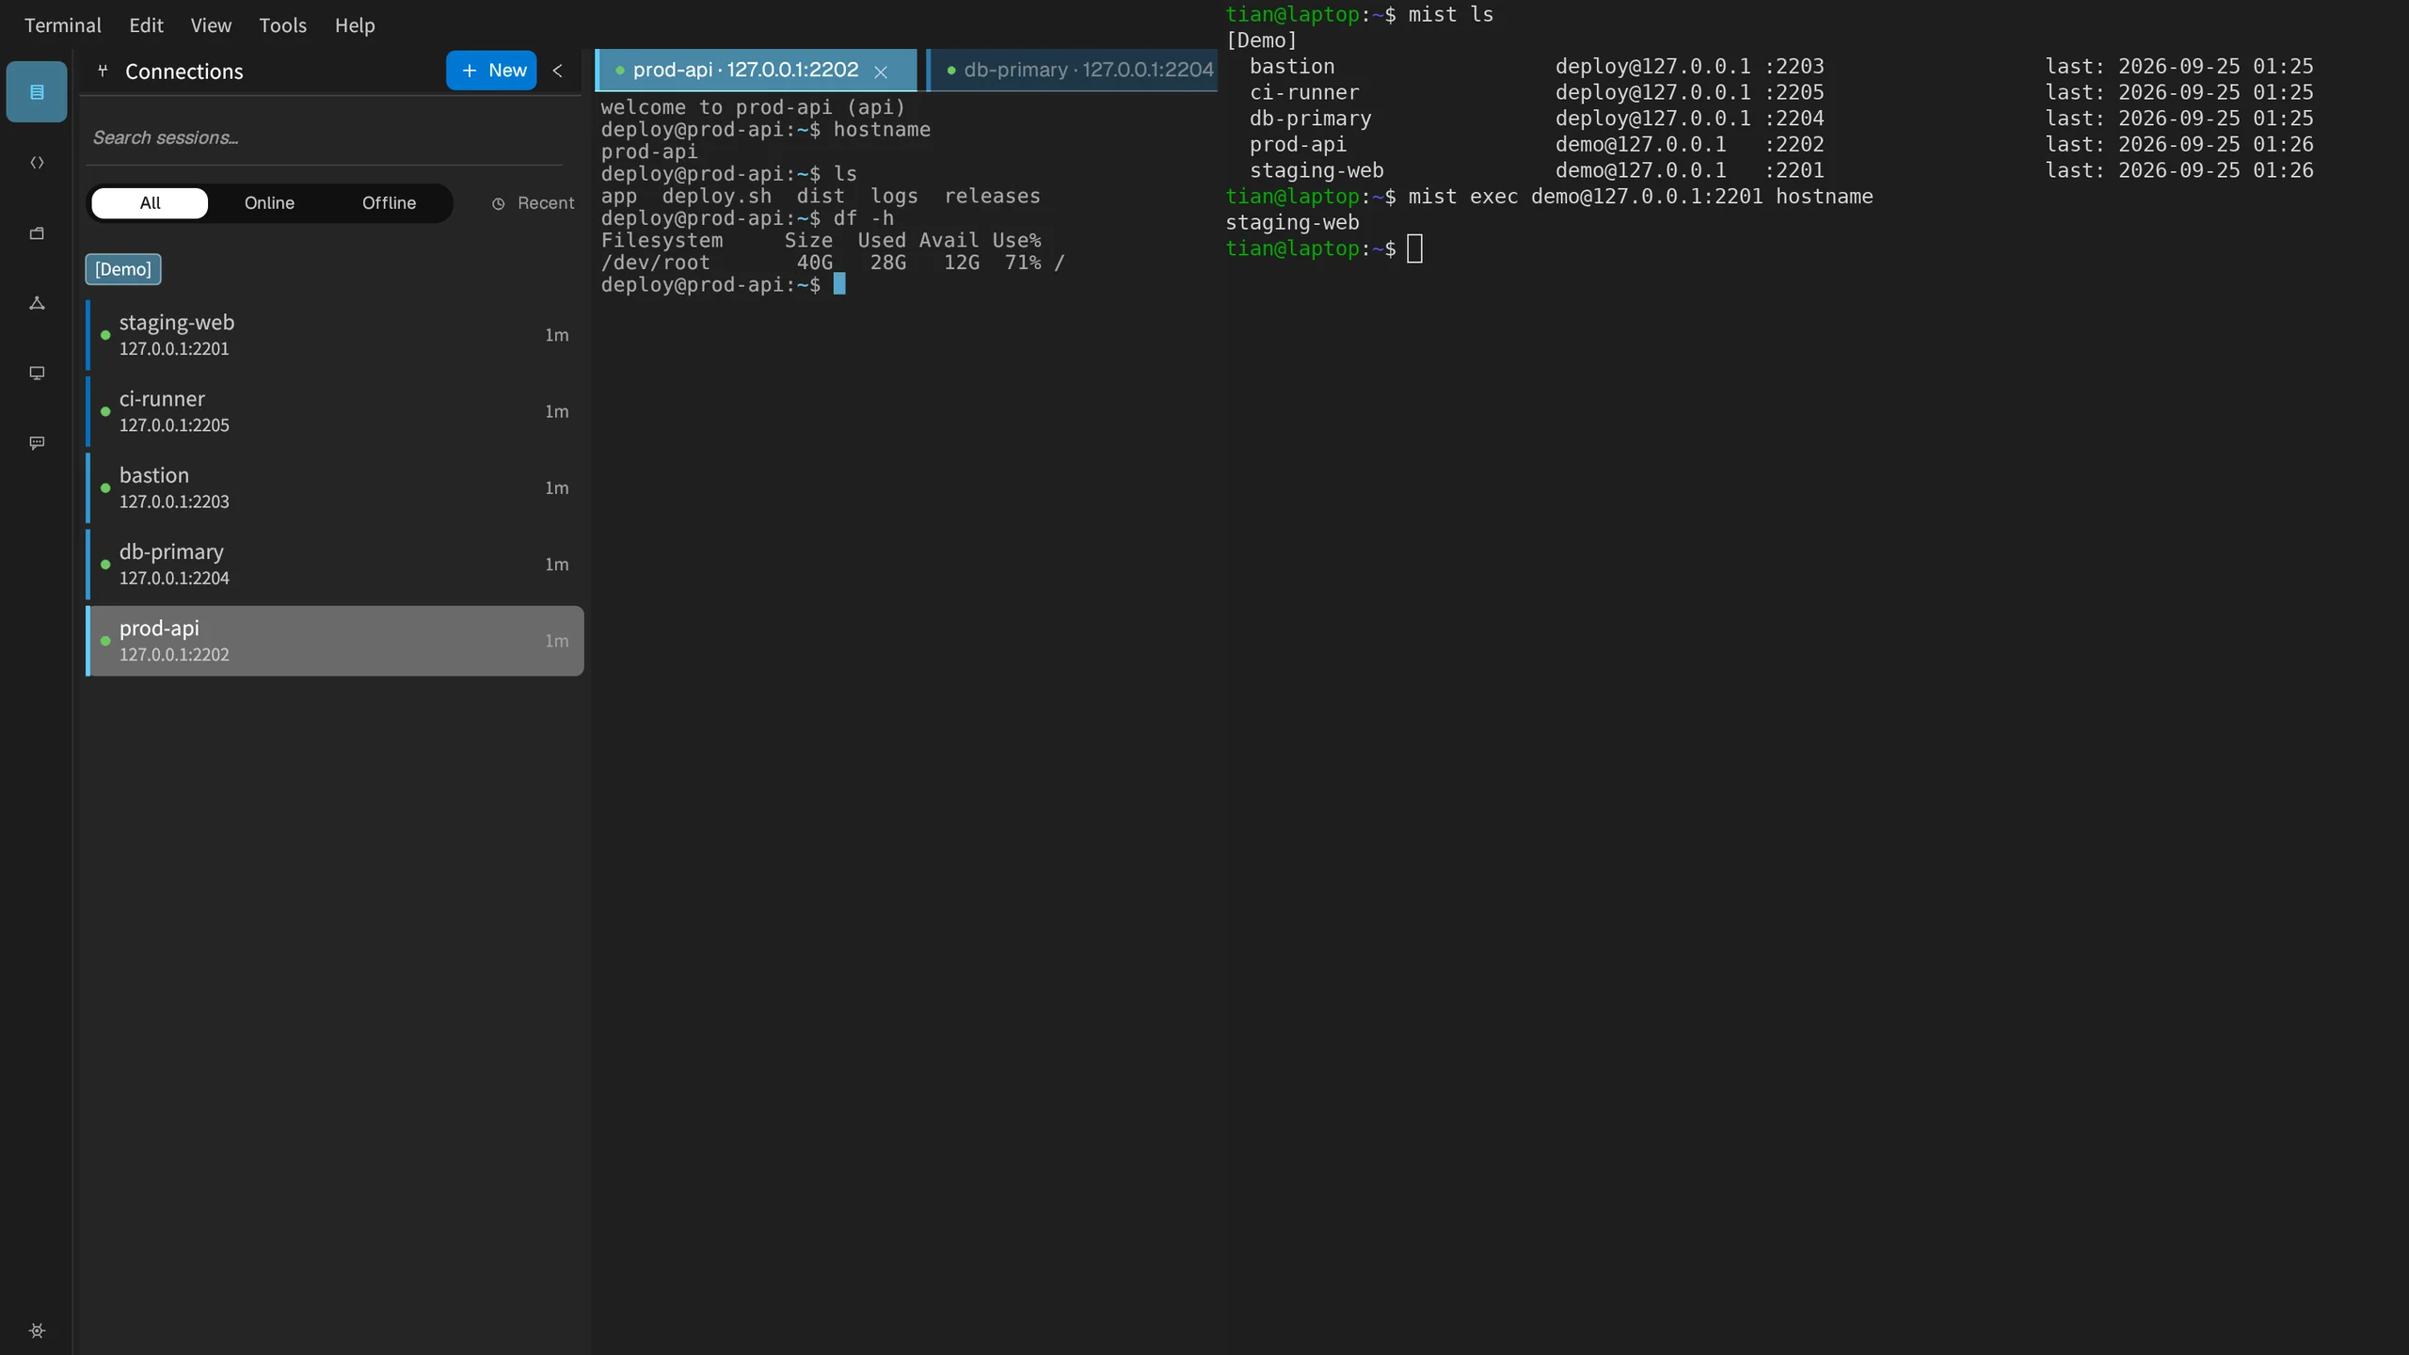
Task: Open settings gear at sidebar bottom
Action: (37, 1331)
